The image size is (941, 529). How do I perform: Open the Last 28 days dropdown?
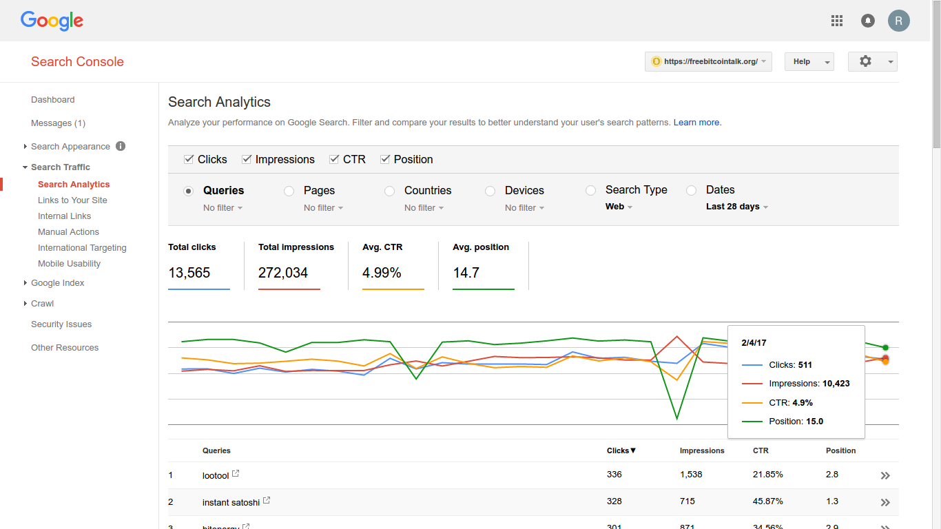click(736, 207)
